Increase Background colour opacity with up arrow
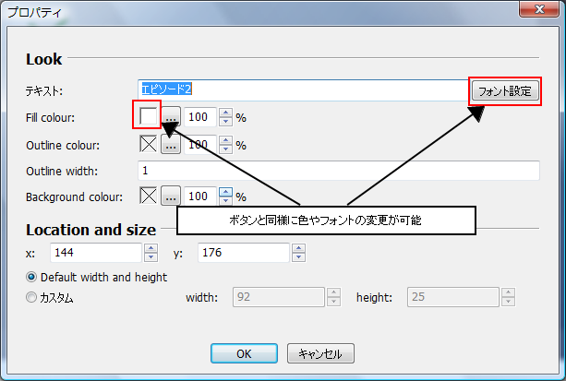The height and width of the screenshot is (381, 566). coord(225,192)
